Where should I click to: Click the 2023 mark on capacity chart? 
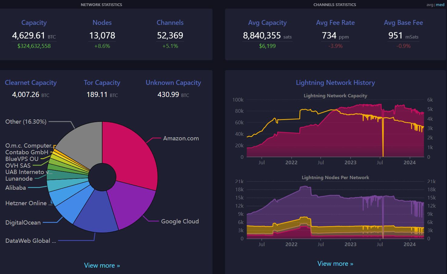point(351,162)
